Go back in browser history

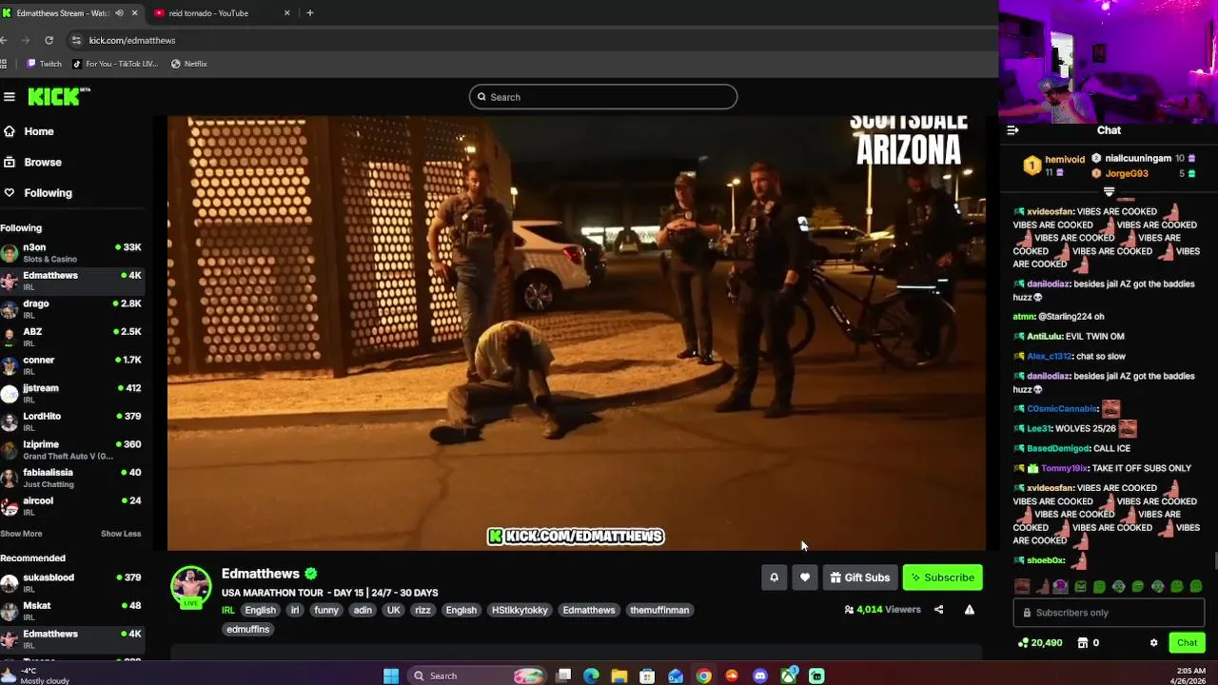5,40
